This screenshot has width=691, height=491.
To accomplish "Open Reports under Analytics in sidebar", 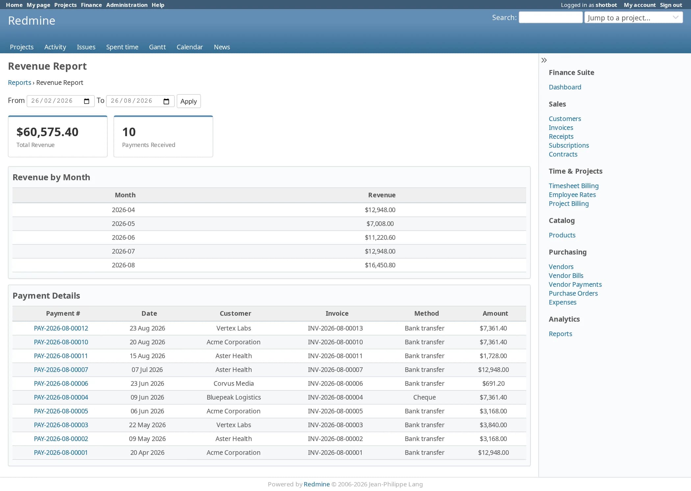I will pos(560,334).
